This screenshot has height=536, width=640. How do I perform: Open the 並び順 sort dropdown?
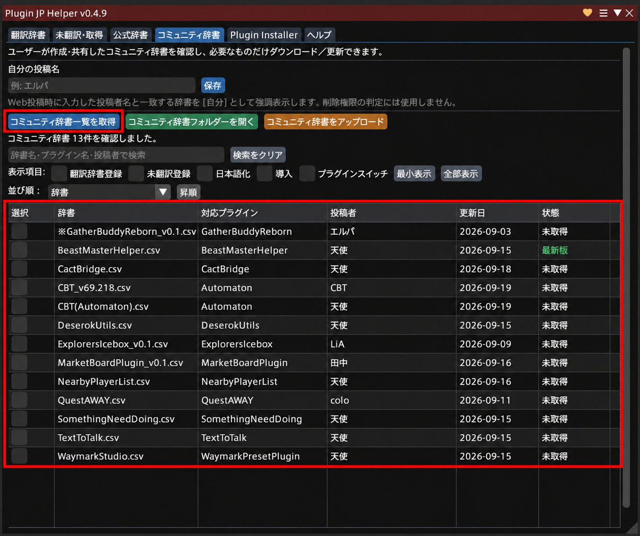click(x=110, y=192)
